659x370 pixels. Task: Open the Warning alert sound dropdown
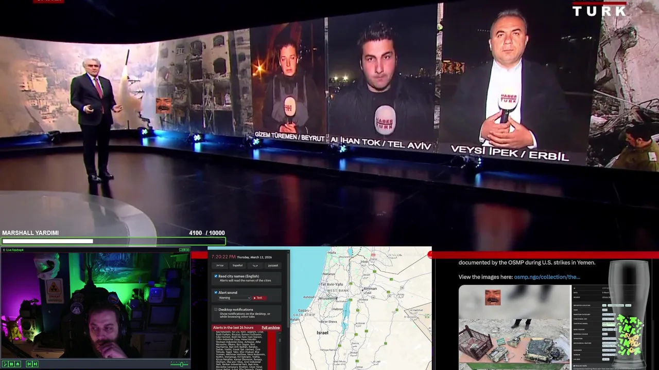coord(234,298)
